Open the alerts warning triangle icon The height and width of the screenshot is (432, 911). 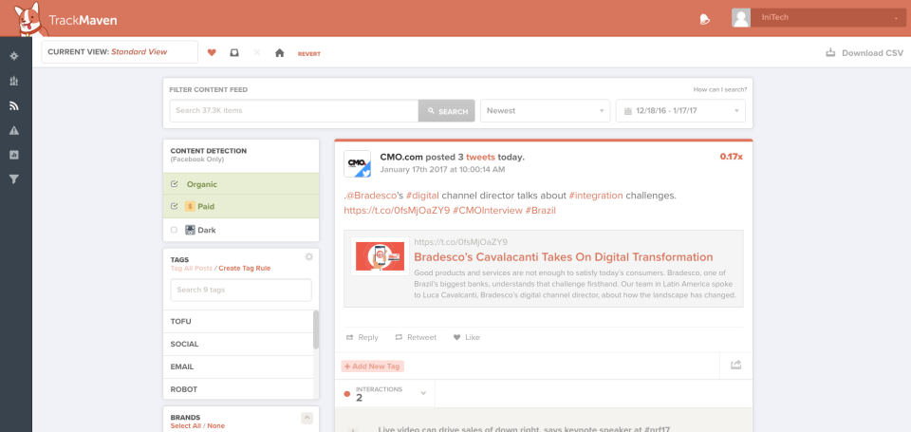point(14,130)
